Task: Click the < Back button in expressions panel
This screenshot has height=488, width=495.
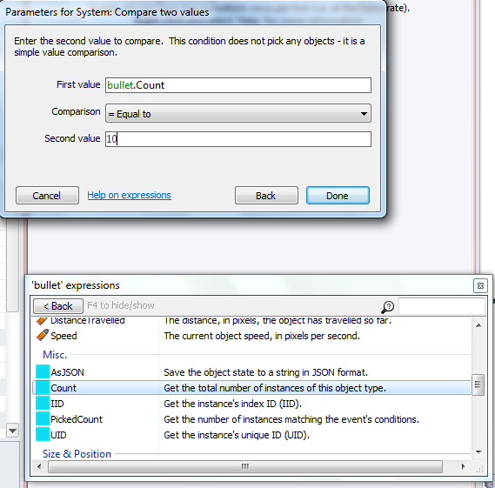Action: [58, 306]
